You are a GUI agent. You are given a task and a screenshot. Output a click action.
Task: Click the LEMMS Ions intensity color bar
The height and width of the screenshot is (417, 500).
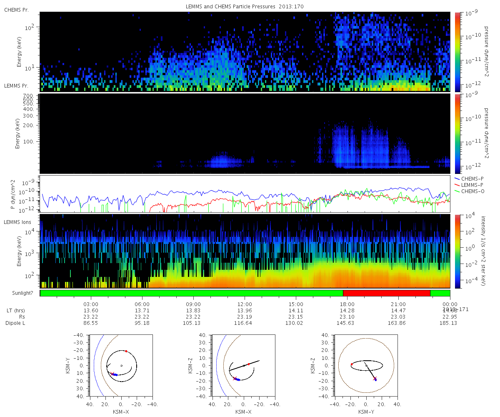coord(457,251)
